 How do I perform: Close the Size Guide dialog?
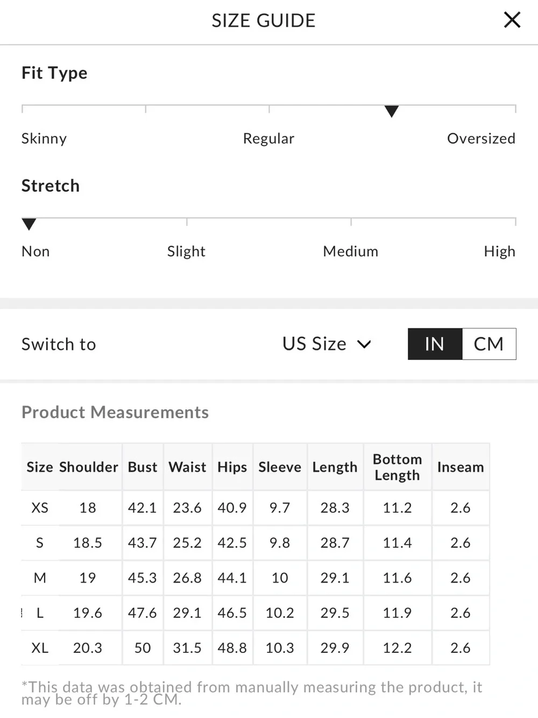[x=512, y=20]
